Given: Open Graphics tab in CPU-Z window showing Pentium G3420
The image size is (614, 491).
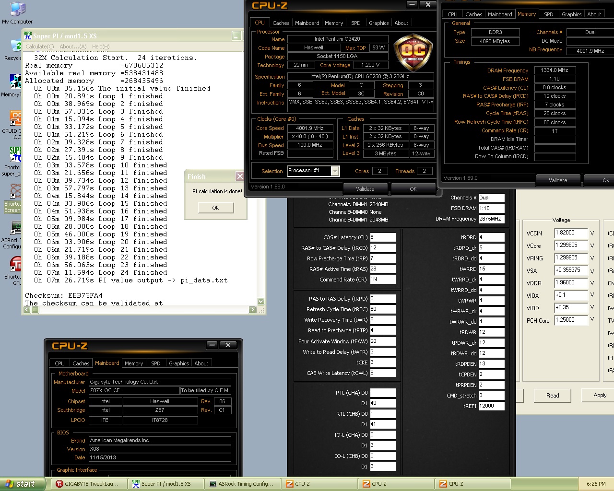Looking at the screenshot, I should click(x=379, y=23).
